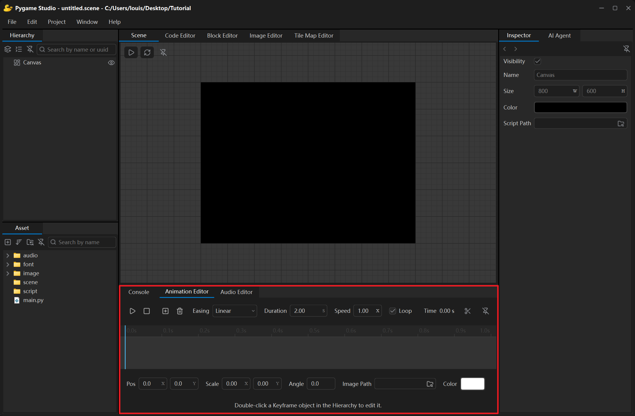Image resolution: width=635 pixels, height=416 pixels.
Task: Unpin the Animation Editor panel
Action: (486, 311)
